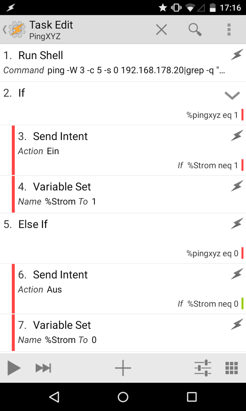Open action 4 Variable Set %Strom To 1
The image size is (246, 411).
click(129, 194)
